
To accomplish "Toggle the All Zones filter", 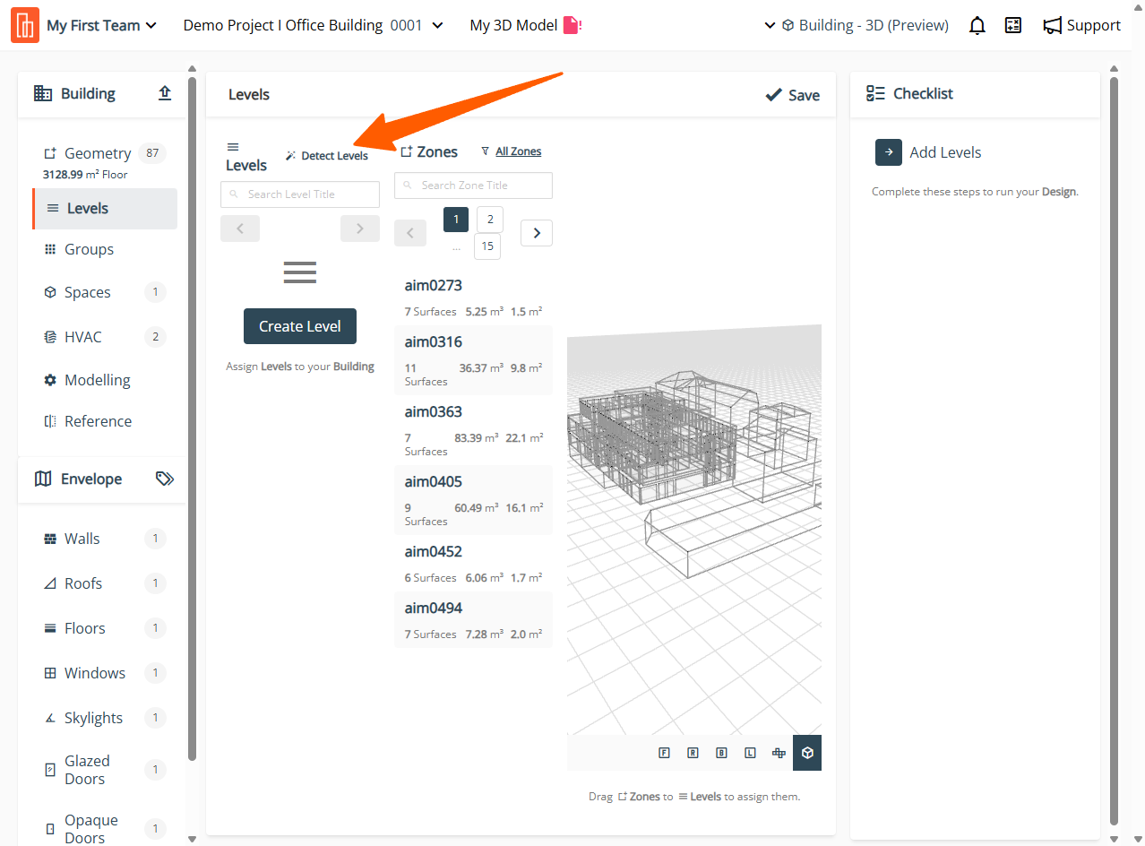I will click(x=512, y=151).
